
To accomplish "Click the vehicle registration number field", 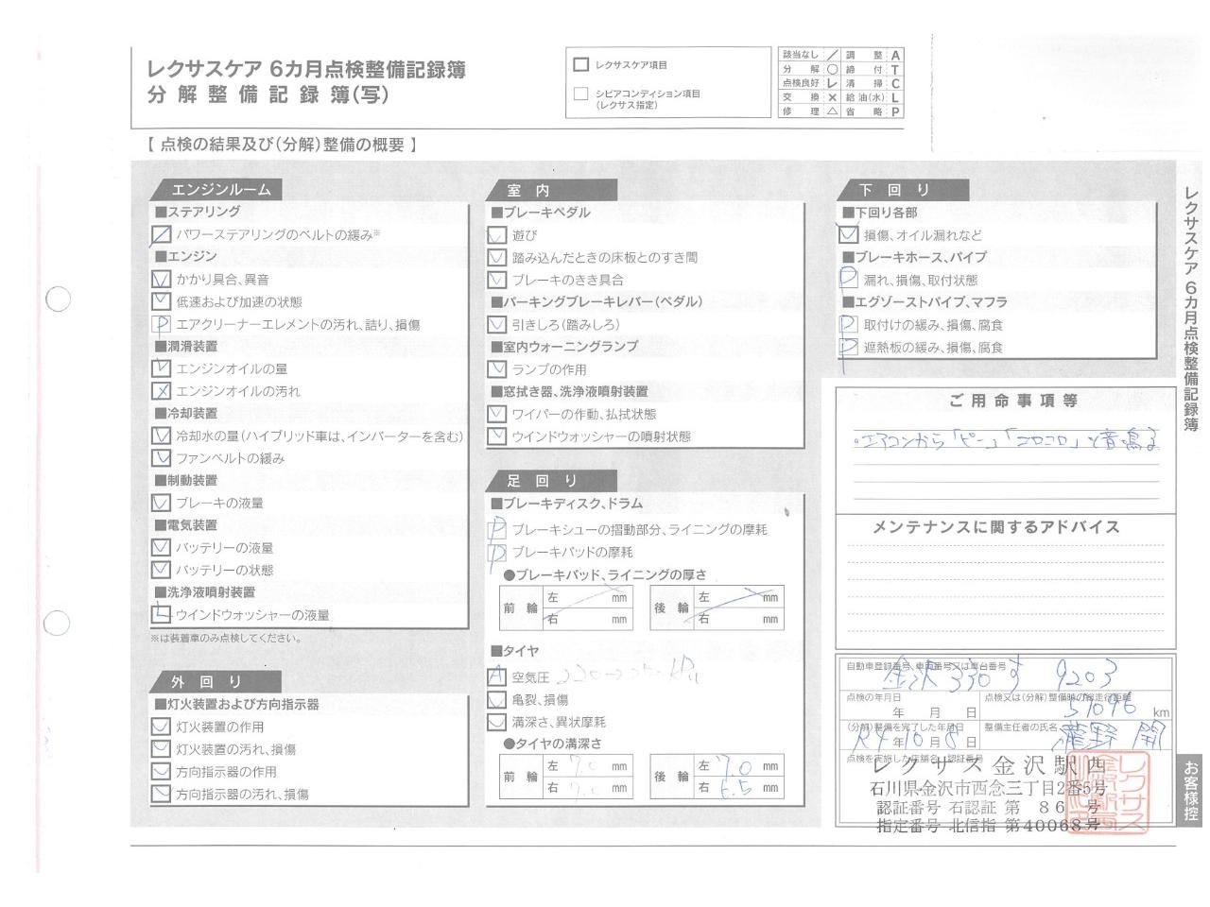I will (x=1006, y=675).
